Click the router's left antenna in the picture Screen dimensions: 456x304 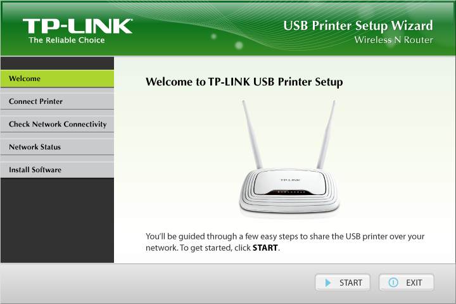coord(252,134)
